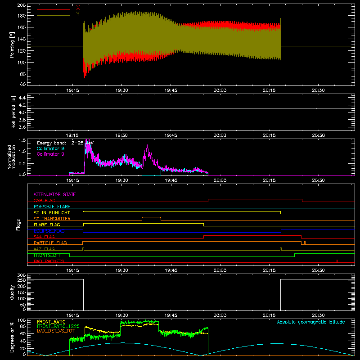
Task: Click the FRONTS_OFF flag label
Action: 47,255
